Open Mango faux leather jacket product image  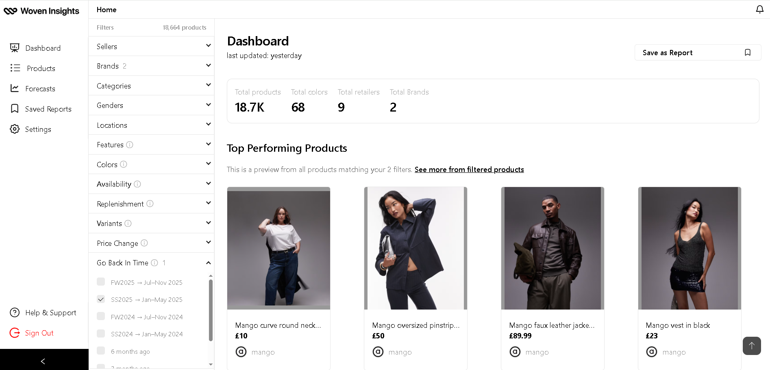pos(552,248)
